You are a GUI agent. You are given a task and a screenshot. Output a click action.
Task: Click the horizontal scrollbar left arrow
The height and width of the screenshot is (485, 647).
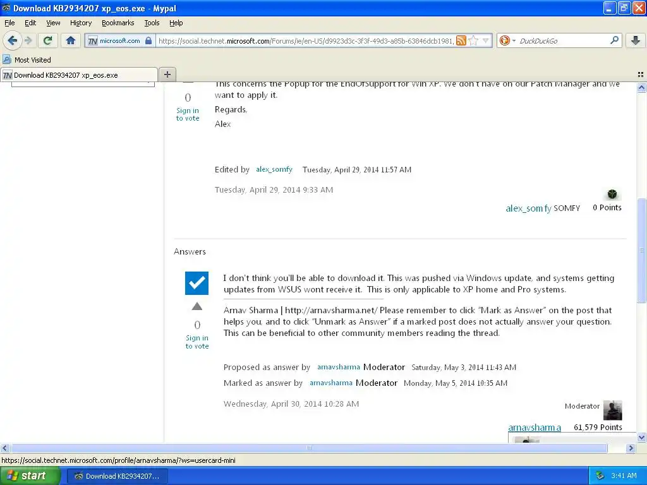[4, 448]
